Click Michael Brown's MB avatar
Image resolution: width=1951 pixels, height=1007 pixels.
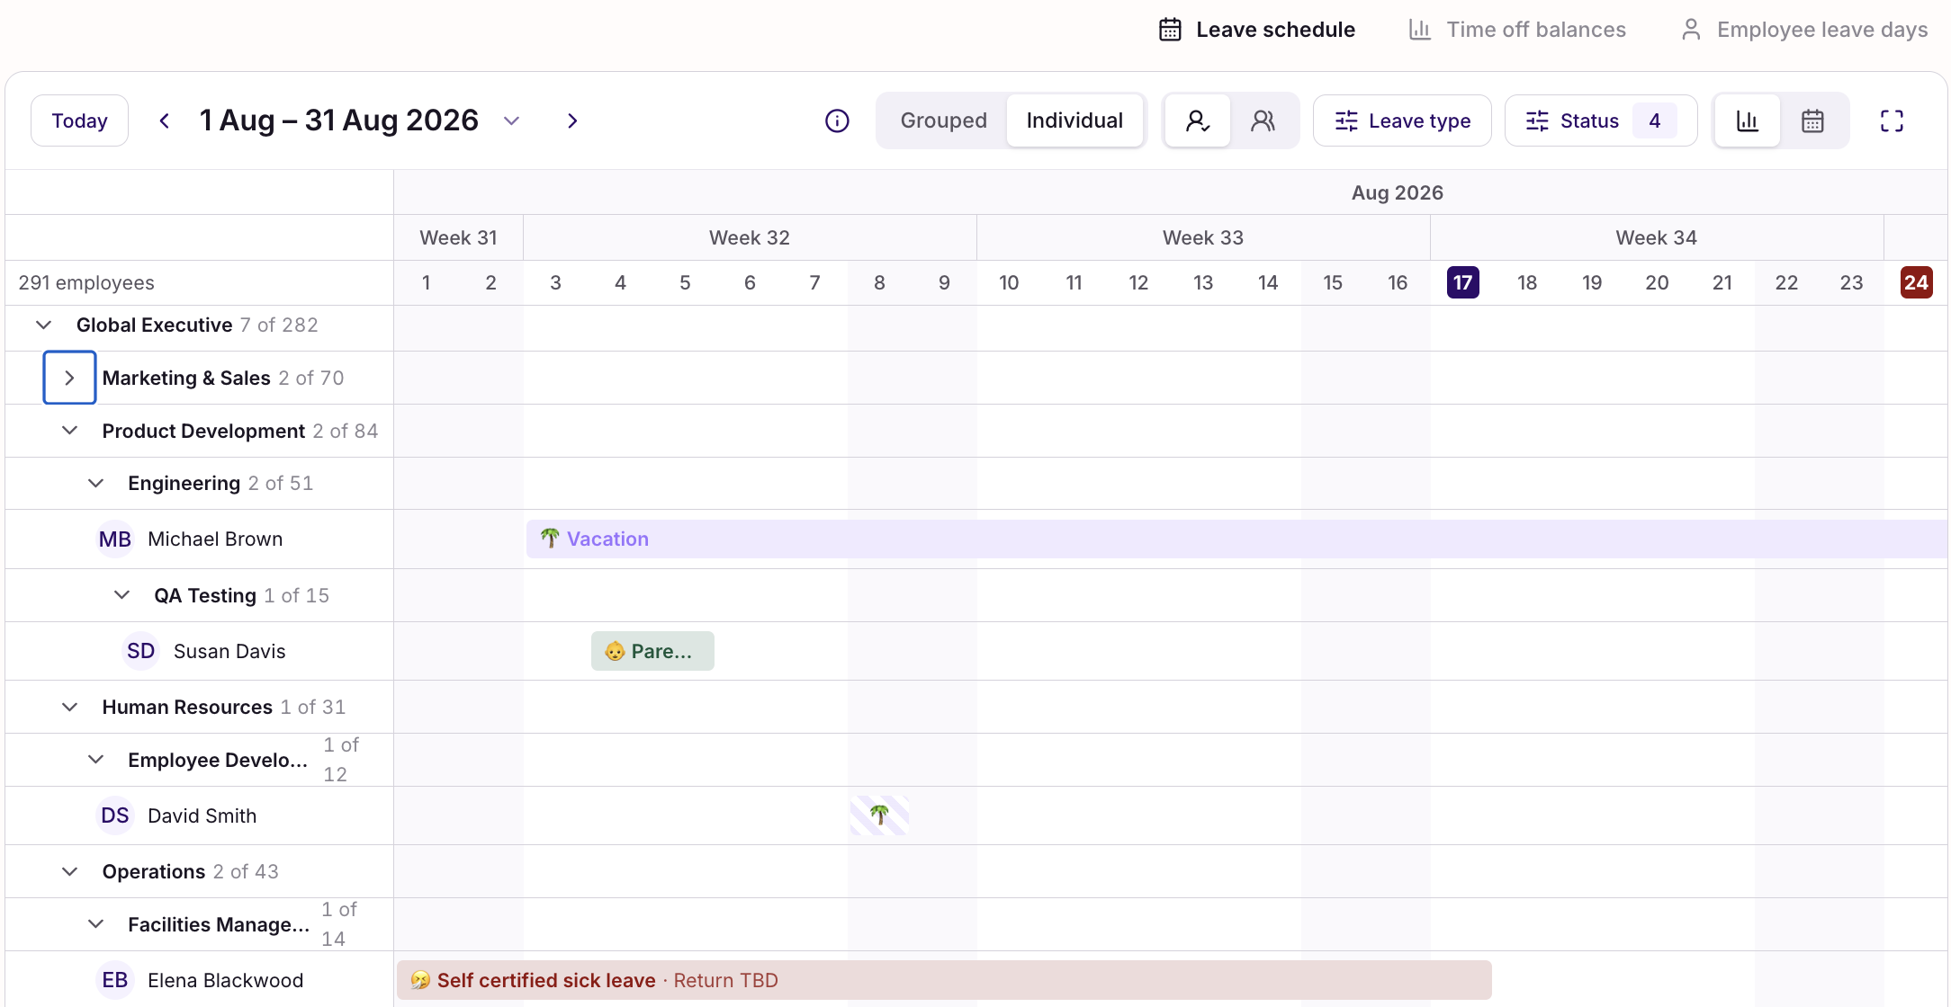(115, 539)
